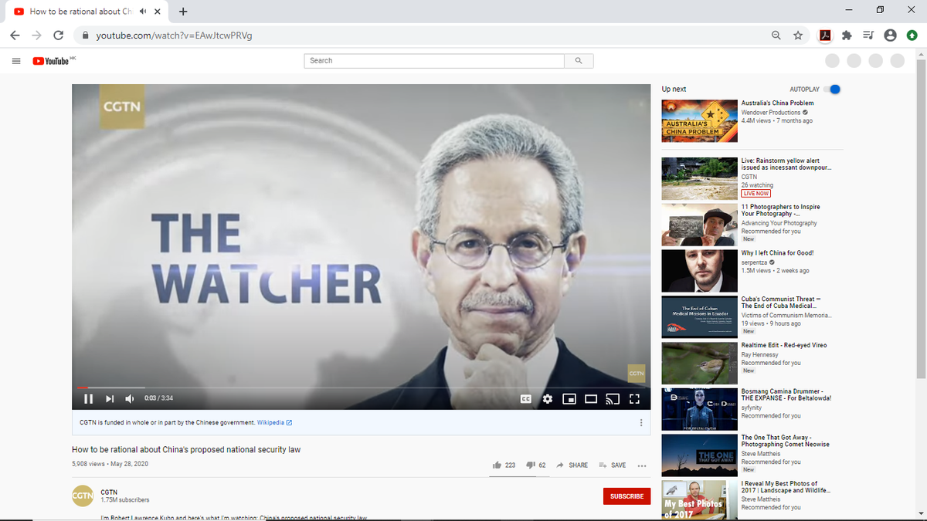Open the browser zoom magnifier icon
Viewport: 927px width, 521px height.
tap(776, 36)
